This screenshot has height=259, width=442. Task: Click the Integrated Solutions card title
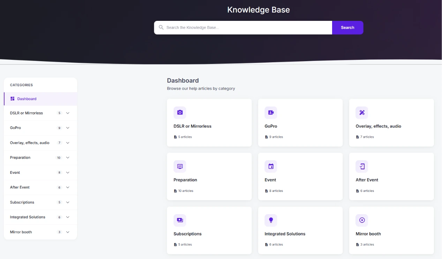tap(285, 234)
